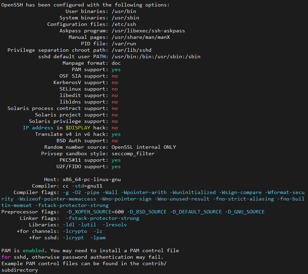Click the '-D_DEFAULT_SOURCE' preprocessor flag
The height and width of the screenshot is (274, 308).
(x=196, y=212)
